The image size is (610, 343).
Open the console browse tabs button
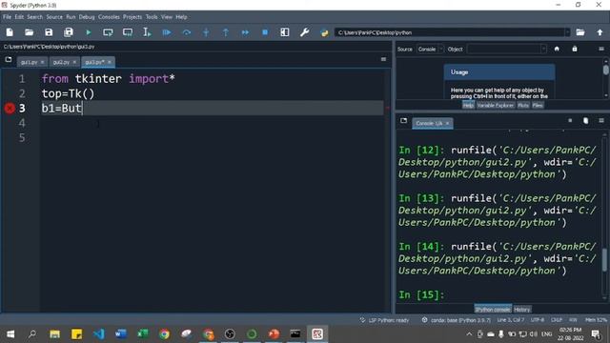403,121
